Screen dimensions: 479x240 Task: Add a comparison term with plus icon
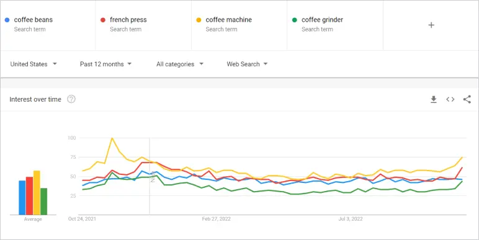pyautogui.click(x=431, y=25)
